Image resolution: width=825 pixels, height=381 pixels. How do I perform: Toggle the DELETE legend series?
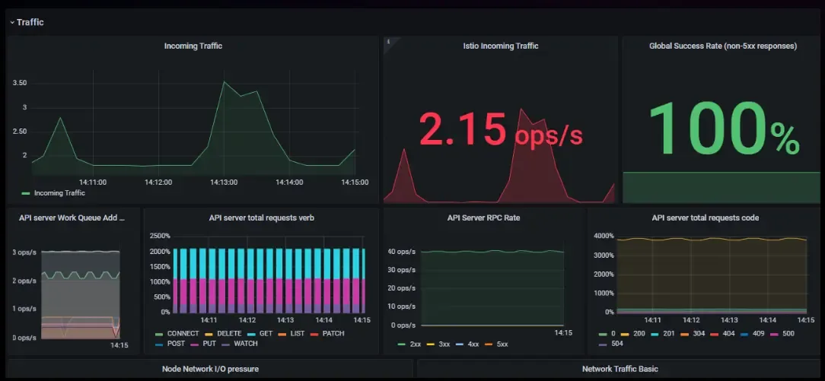(225, 334)
